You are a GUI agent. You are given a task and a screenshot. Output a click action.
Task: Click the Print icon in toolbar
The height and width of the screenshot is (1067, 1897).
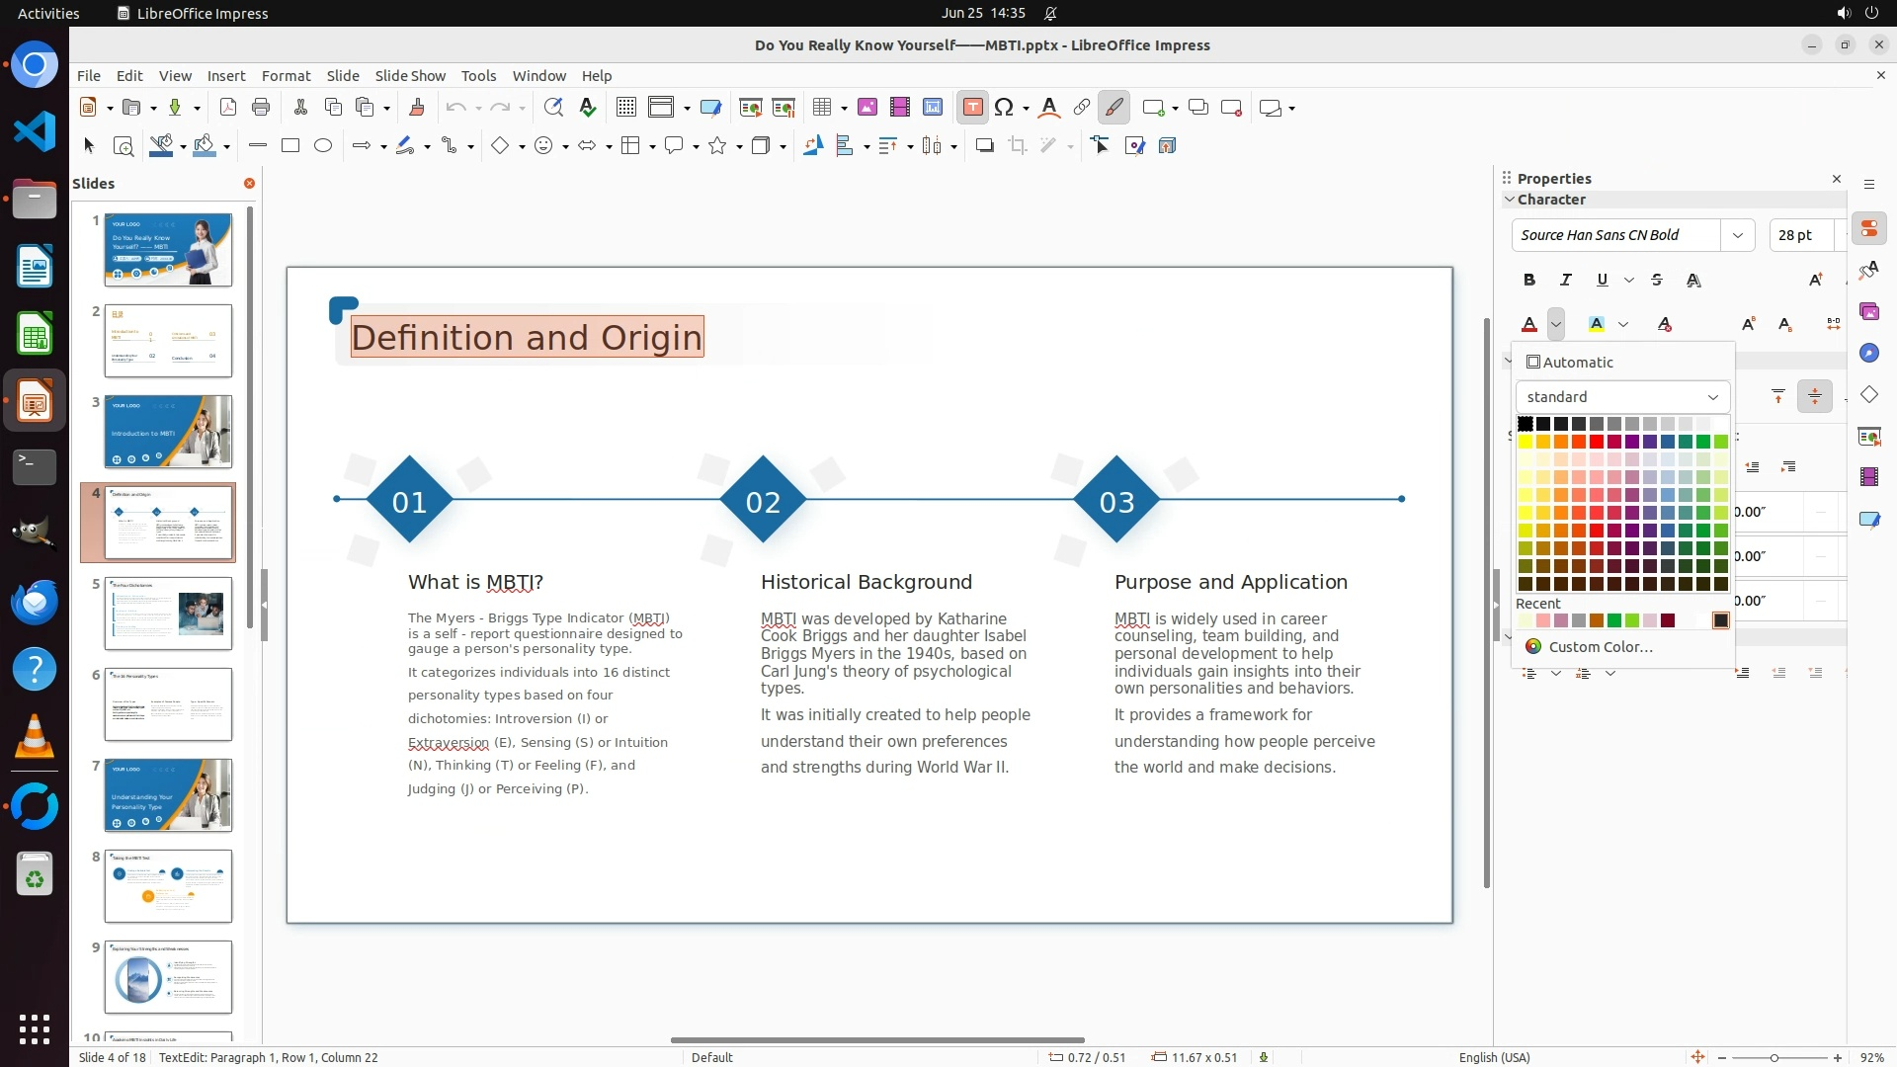point(261,108)
